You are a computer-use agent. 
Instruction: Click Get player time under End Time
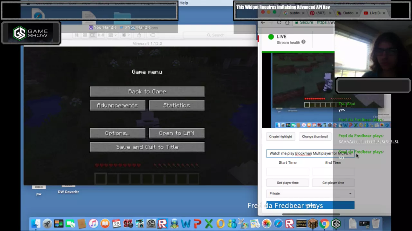click(333, 183)
